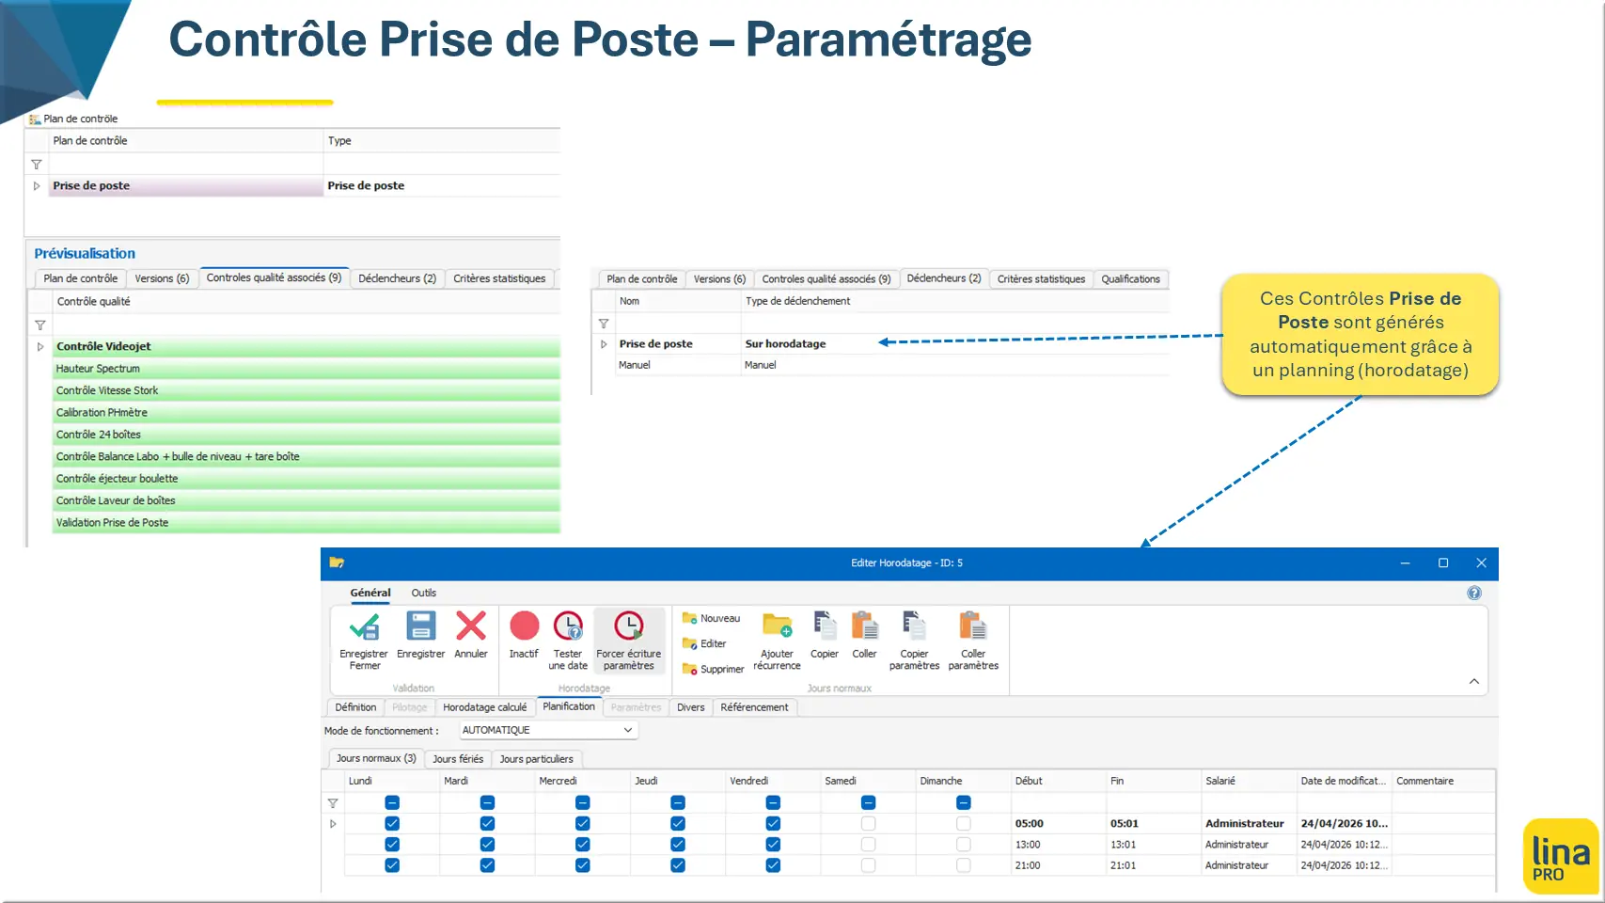Viewport: 1605px width, 903px height.
Task: Click the Nouveau button in ribbon
Action: (712, 618)
